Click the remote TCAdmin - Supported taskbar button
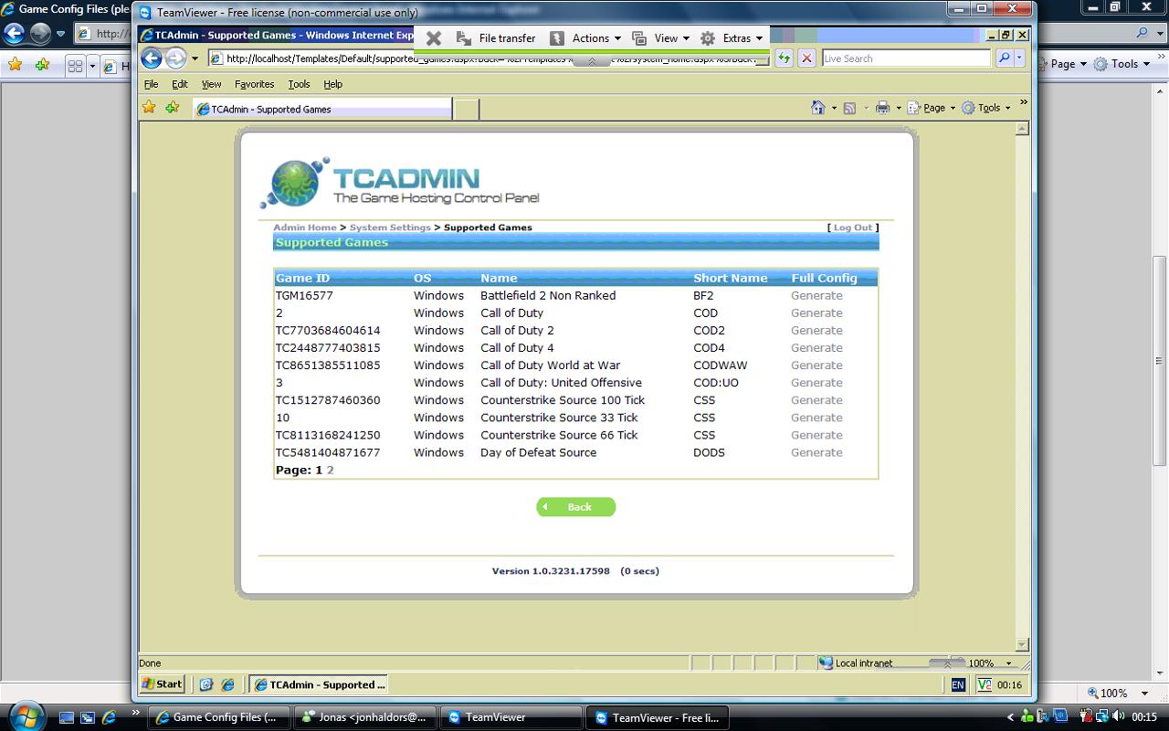 coord(320,684)
